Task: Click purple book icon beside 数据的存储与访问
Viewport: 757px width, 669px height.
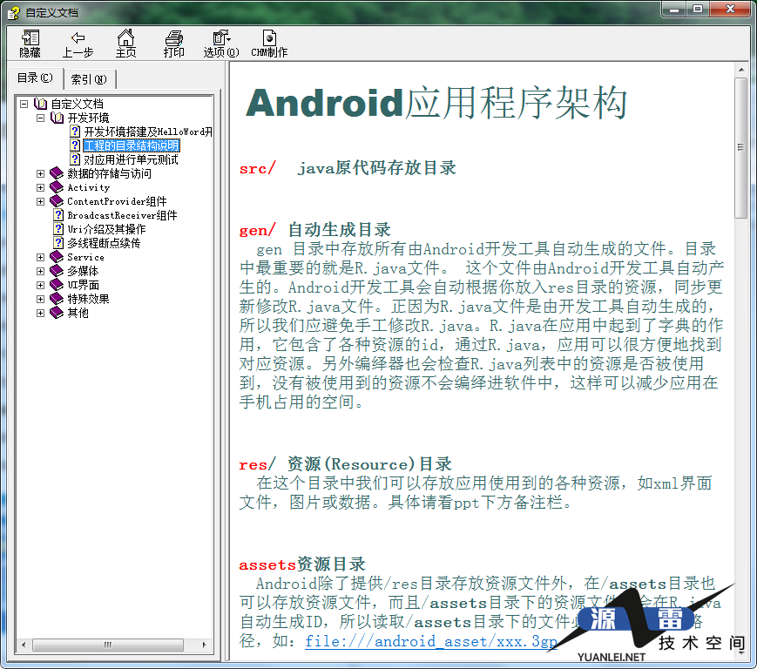Action: [x=57, y=173]
